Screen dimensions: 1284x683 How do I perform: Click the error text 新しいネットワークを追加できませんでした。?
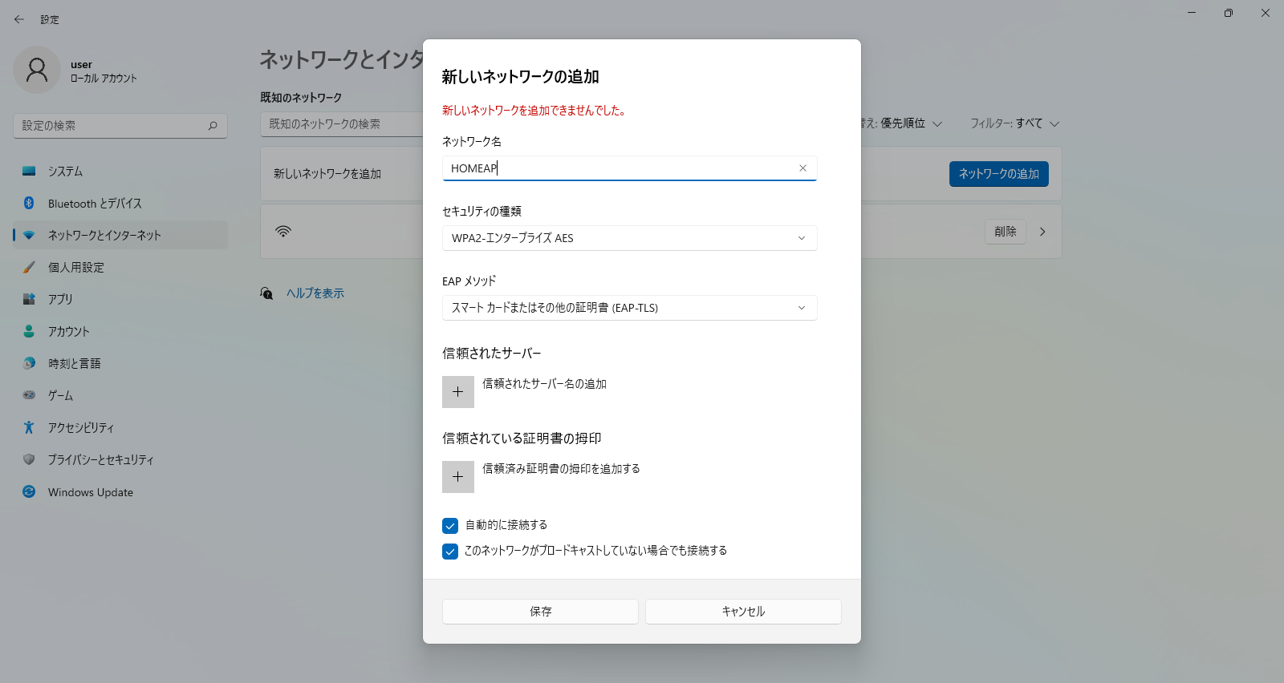click(x=535, y=111)
